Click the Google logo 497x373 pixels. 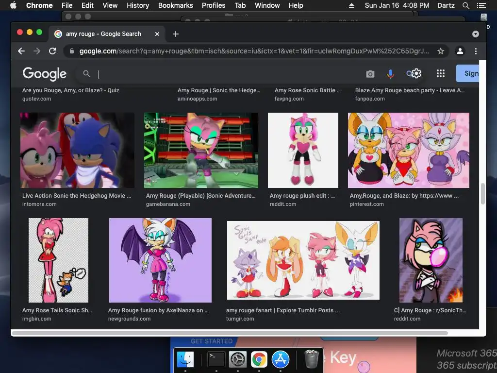click(x=44, y=74)
